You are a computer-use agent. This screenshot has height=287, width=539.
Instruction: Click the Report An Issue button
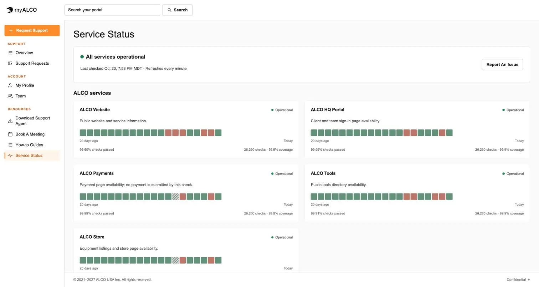(502, 65)
